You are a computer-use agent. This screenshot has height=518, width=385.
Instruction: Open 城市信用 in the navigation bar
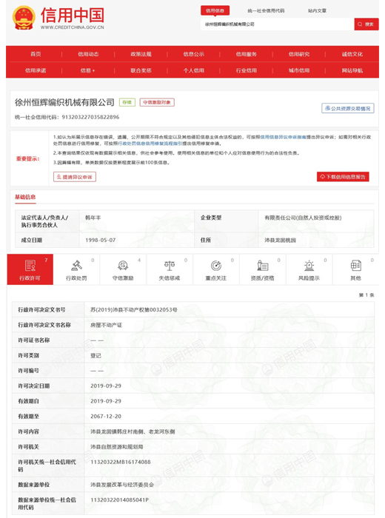299,70
